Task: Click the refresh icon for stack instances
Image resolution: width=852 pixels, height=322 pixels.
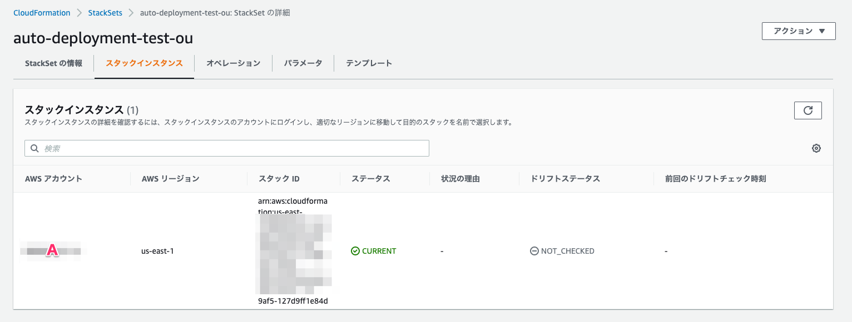Action: point(808,110)
